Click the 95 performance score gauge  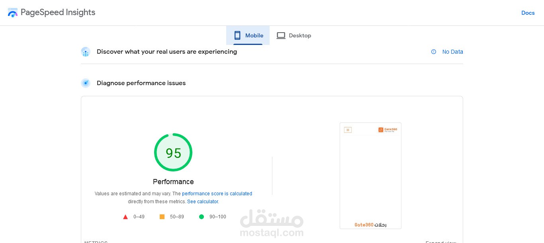pyautogui.click(x=173, y=152)
